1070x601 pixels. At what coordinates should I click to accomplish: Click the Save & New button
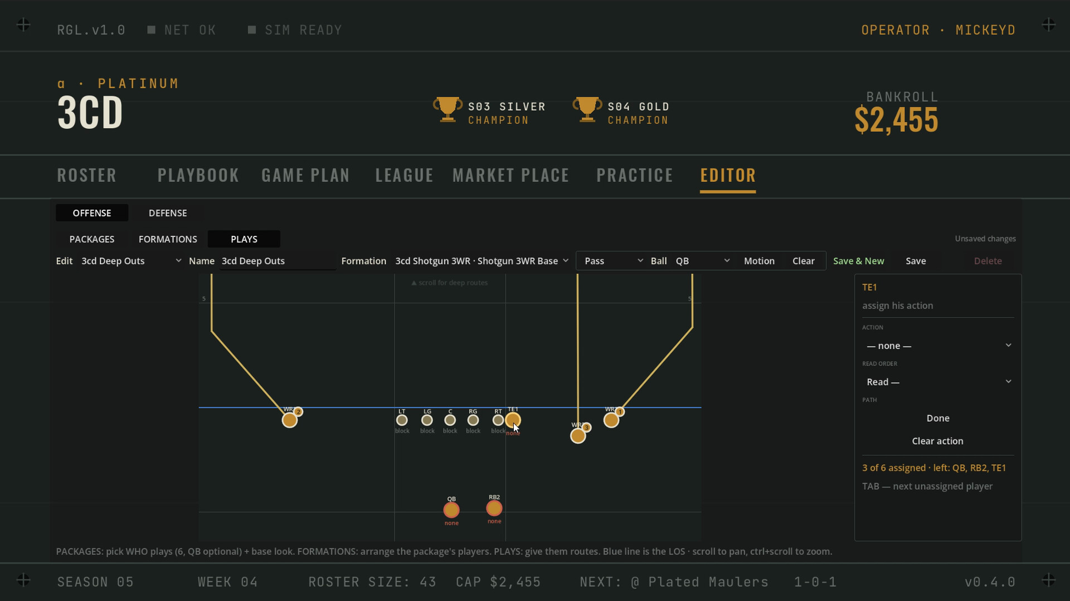tap(858, 261)
